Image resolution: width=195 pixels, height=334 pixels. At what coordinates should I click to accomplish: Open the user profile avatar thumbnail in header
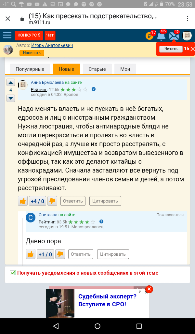point(187,36)
